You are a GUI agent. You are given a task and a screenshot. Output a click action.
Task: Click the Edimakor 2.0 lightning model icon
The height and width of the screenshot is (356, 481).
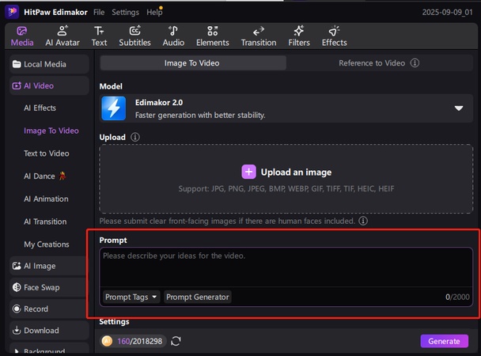point(113,108)
